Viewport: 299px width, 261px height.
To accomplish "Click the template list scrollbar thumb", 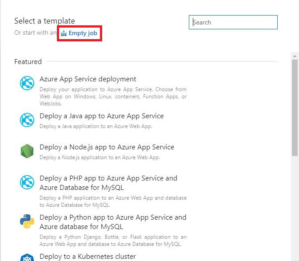I will click(x=295, y=107).
